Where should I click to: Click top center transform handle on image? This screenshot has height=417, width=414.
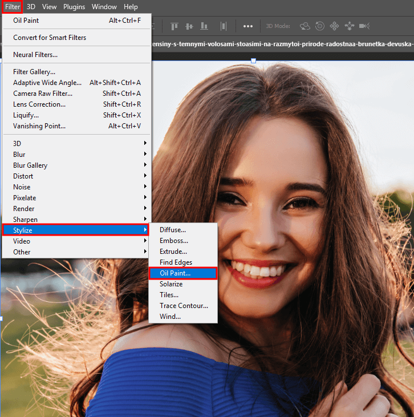pos(253,61)
